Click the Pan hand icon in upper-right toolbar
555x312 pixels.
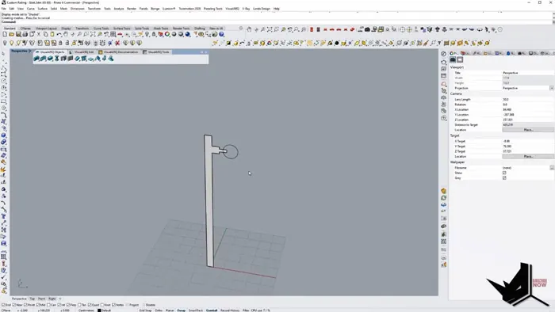249,29
